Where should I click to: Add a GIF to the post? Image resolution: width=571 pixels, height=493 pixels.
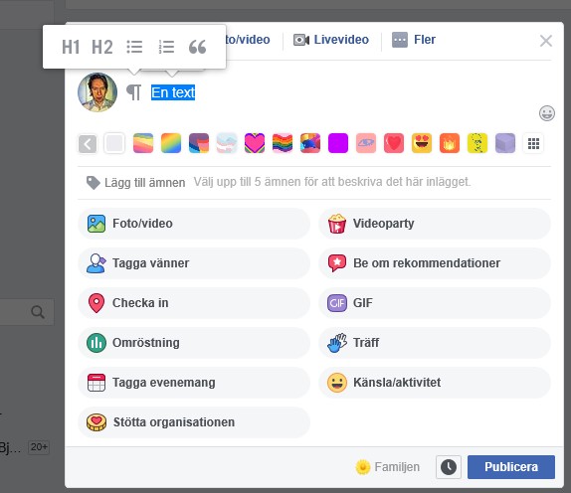pos(435,303)
